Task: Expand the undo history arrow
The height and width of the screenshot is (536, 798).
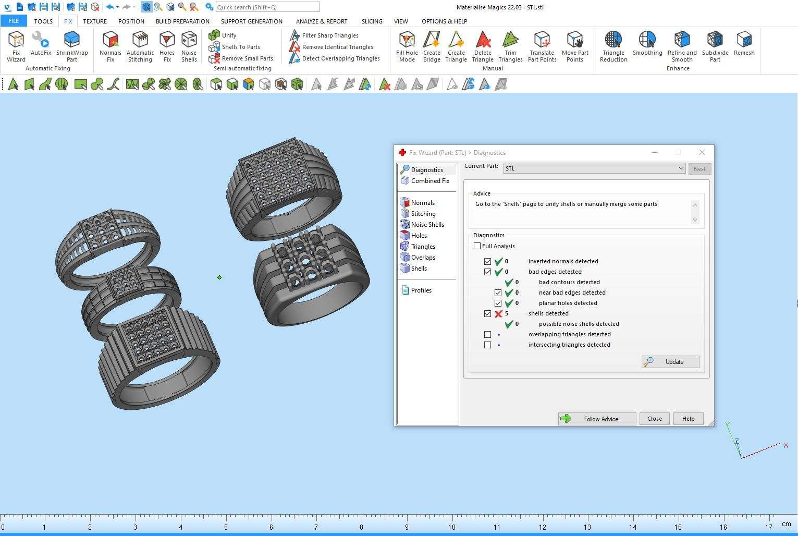Action: [x=118, y=7]
